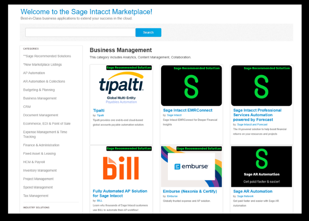Open Sage Intacct EMRConnect listing title
This screenshot has width=309, height=221.
click(x=188, y=110)
